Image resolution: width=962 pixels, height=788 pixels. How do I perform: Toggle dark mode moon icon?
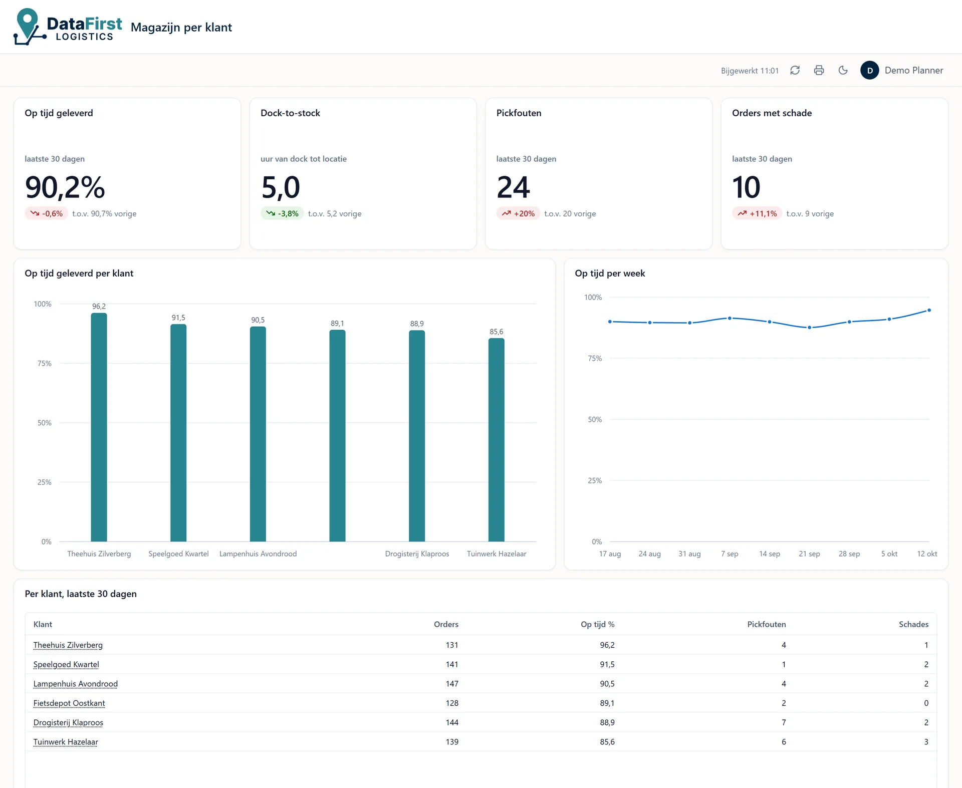[x=843, y=70]
